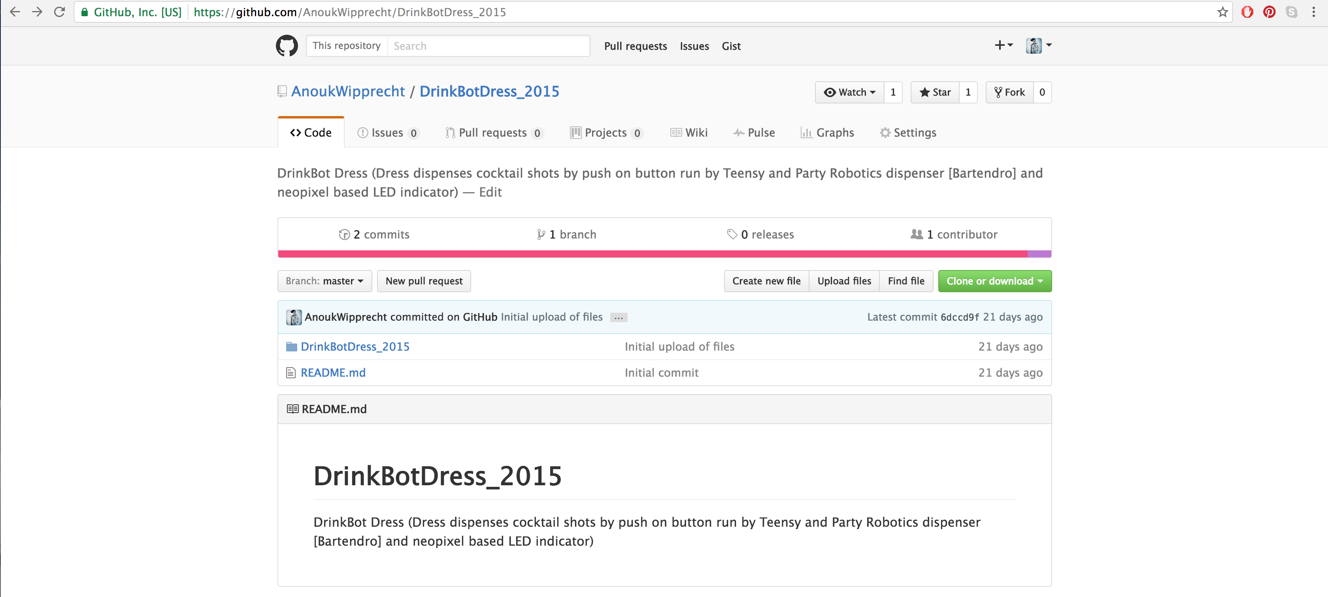
Task: Click Pull requests in top navigation
Action: 635,46
